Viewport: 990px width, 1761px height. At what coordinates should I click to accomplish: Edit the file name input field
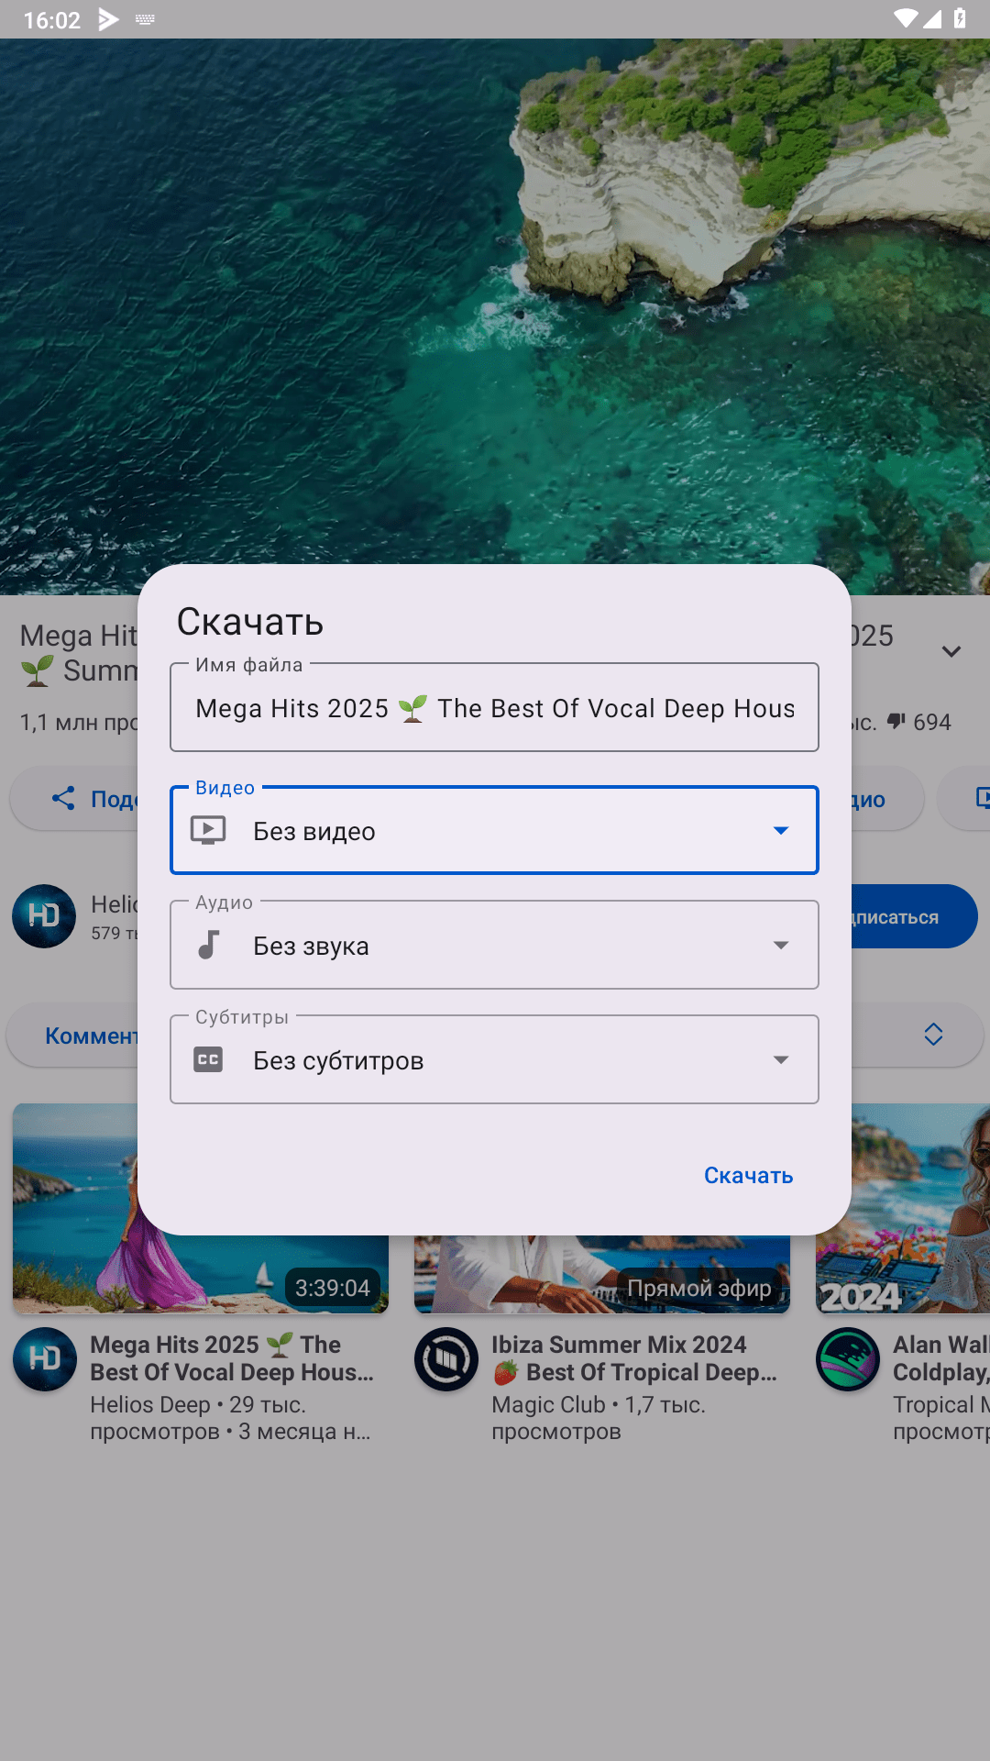tap(494, 707)
